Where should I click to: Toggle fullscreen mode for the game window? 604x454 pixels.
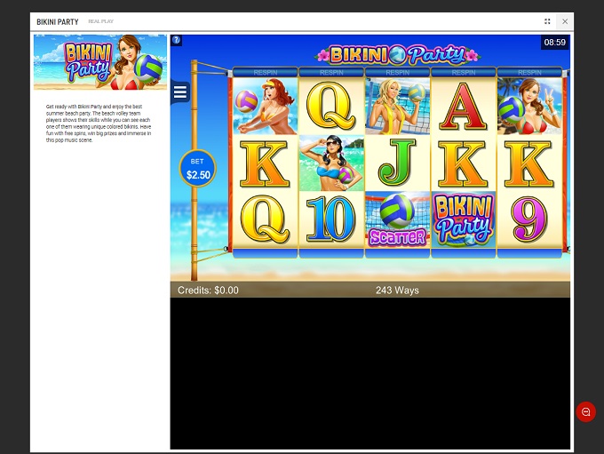point(547,21)
